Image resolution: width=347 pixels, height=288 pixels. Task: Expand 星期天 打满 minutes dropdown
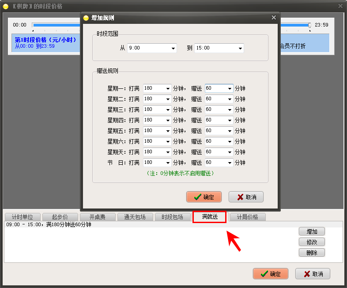coord(168,152)
